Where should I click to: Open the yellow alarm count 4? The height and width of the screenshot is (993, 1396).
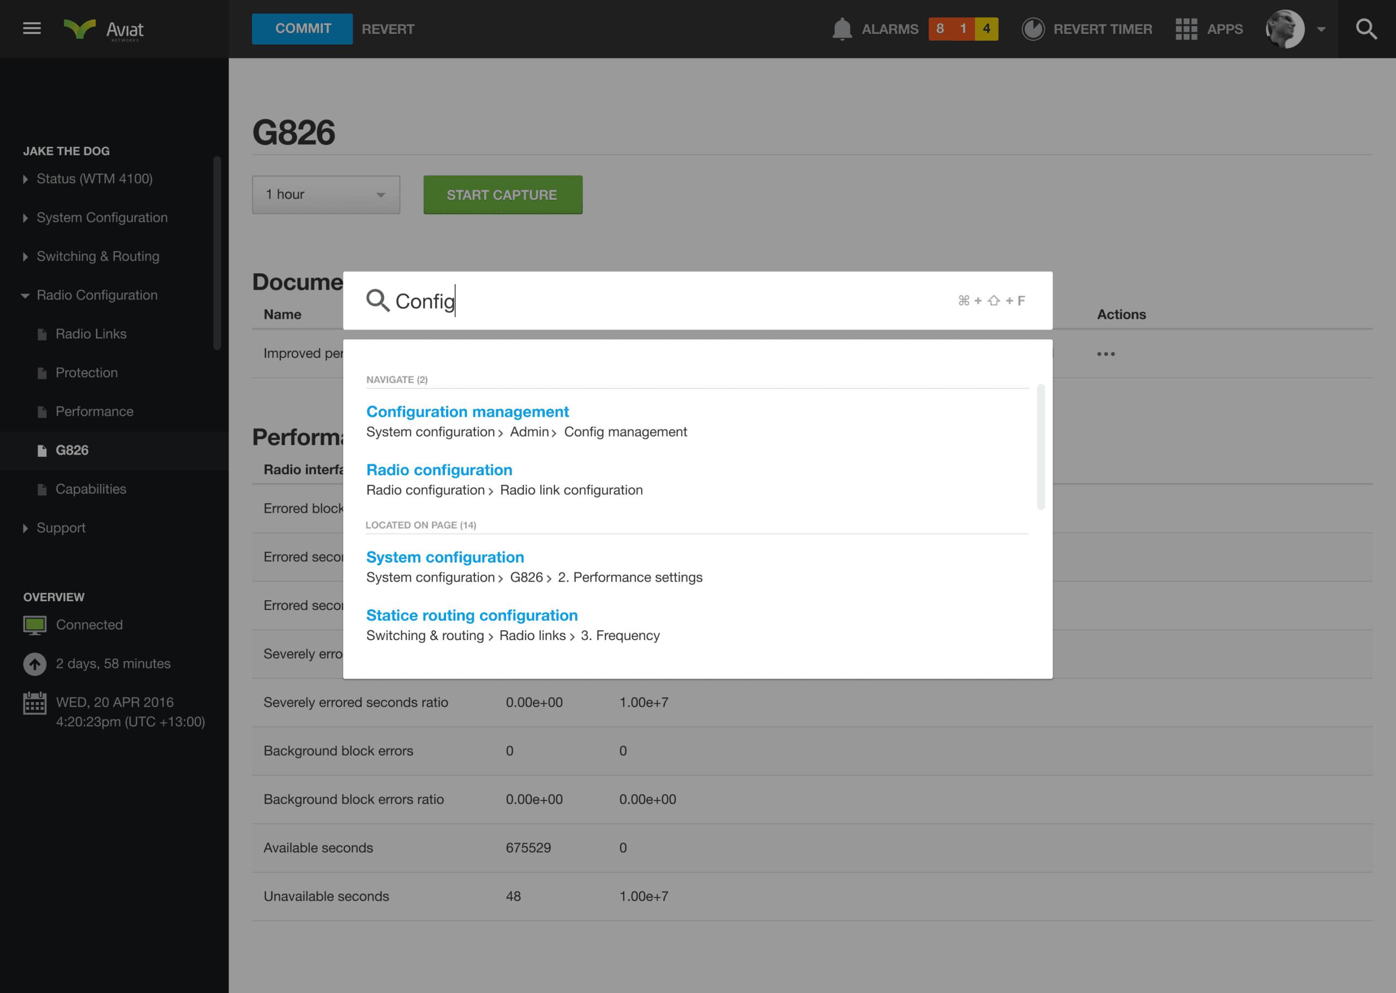986,29
